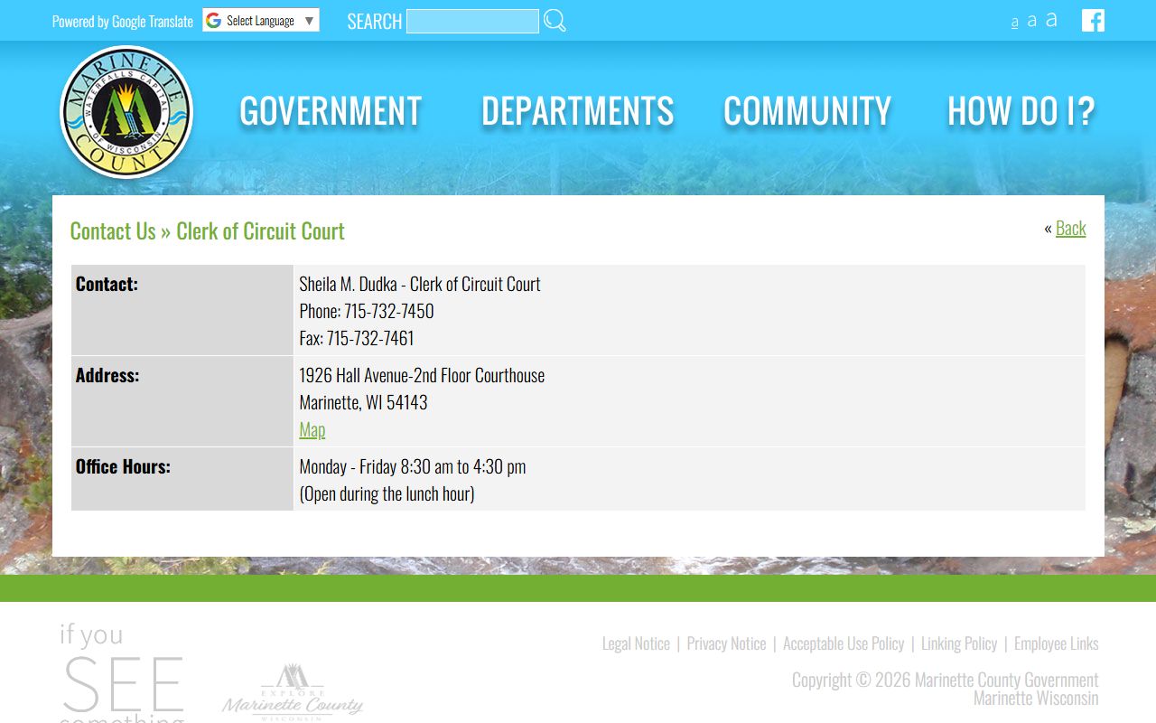The image size is (1156, 723).
Task: Select the largest font size 'a'
Action: click(1051, 20)
